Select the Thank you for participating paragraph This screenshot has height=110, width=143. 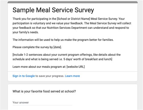(72, 25)
